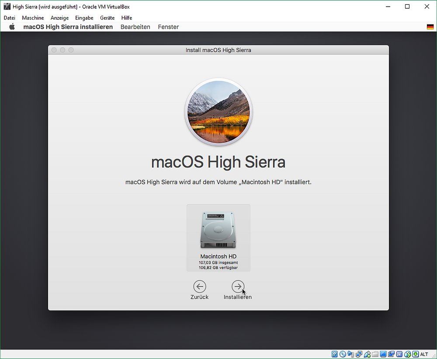437x359 pixels.
Task: Open the Anzeige menu
Action: pyautogui.click(x=59, y=18)
